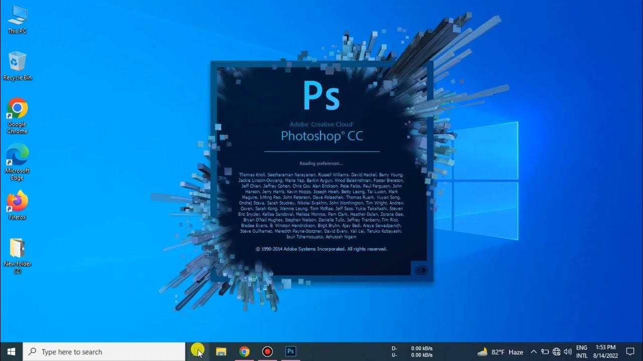Select the New folder (2) desktop icon
The image size is (643, 361).
coord(17,256)
